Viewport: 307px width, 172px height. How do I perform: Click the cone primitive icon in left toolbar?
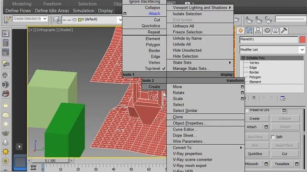[5, 142]
